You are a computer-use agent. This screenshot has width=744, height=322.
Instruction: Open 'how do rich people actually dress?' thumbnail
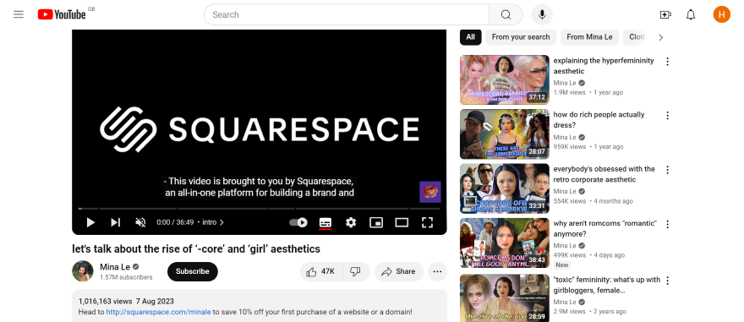click(505, 134)
